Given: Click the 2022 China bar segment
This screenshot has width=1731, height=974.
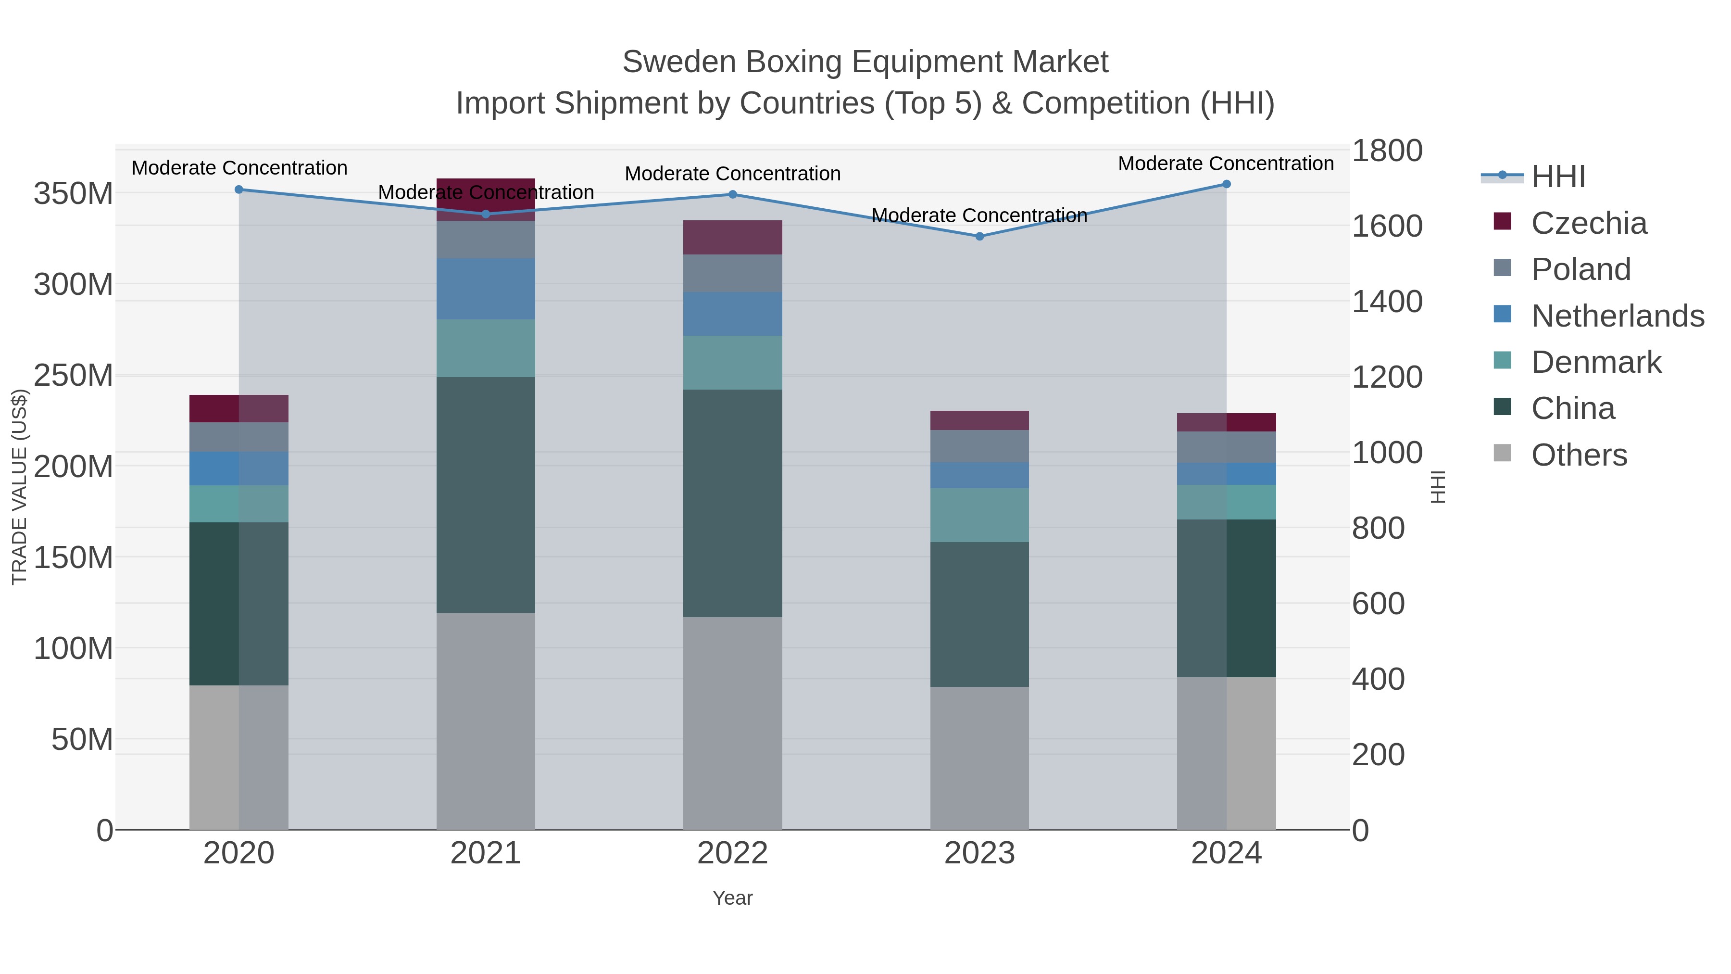Looking at the screenshot, I should (732, 504).
